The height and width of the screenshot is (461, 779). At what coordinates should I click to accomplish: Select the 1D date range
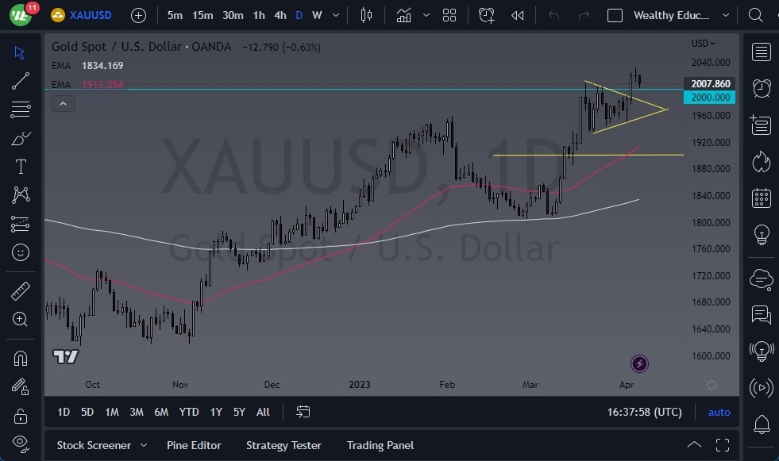tap(64, 412)
